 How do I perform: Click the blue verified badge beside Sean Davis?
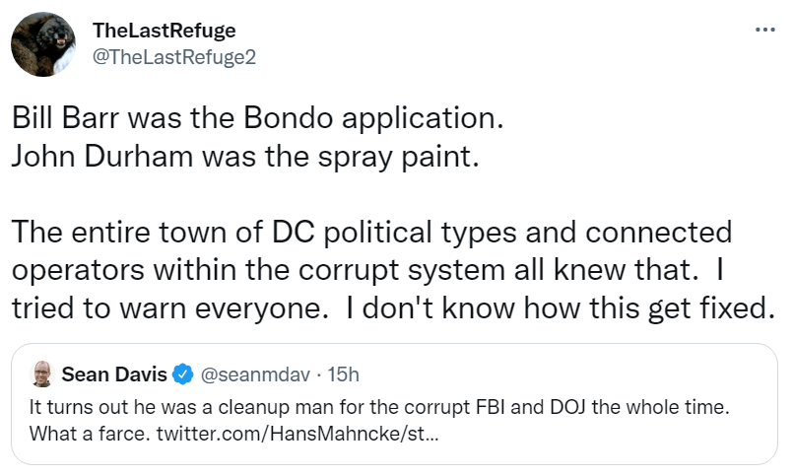(182, 374)
